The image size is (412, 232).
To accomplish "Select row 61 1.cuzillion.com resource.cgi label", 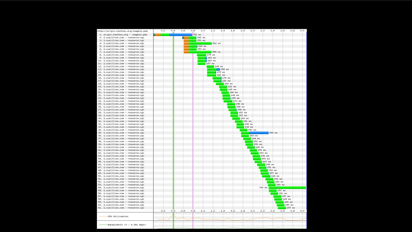I will [x=122, y=208].
